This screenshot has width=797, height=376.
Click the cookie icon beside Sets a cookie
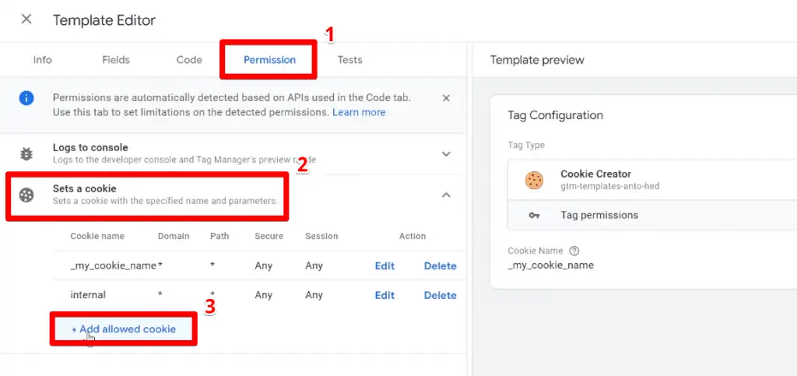(26, 195)
